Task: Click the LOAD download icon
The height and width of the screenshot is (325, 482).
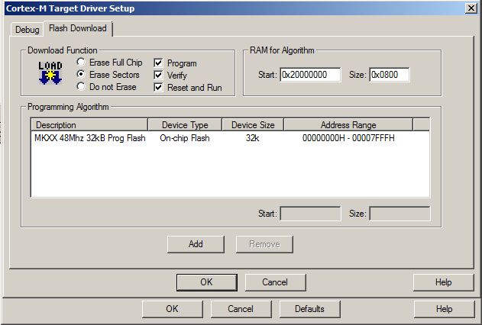Action: pos(50,73)
